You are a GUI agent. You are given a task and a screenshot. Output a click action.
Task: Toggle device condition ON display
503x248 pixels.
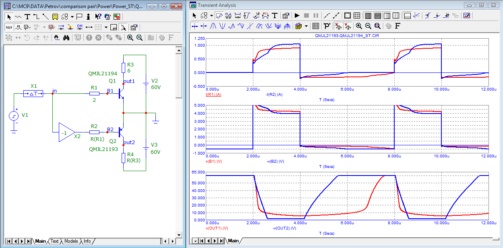79,27
